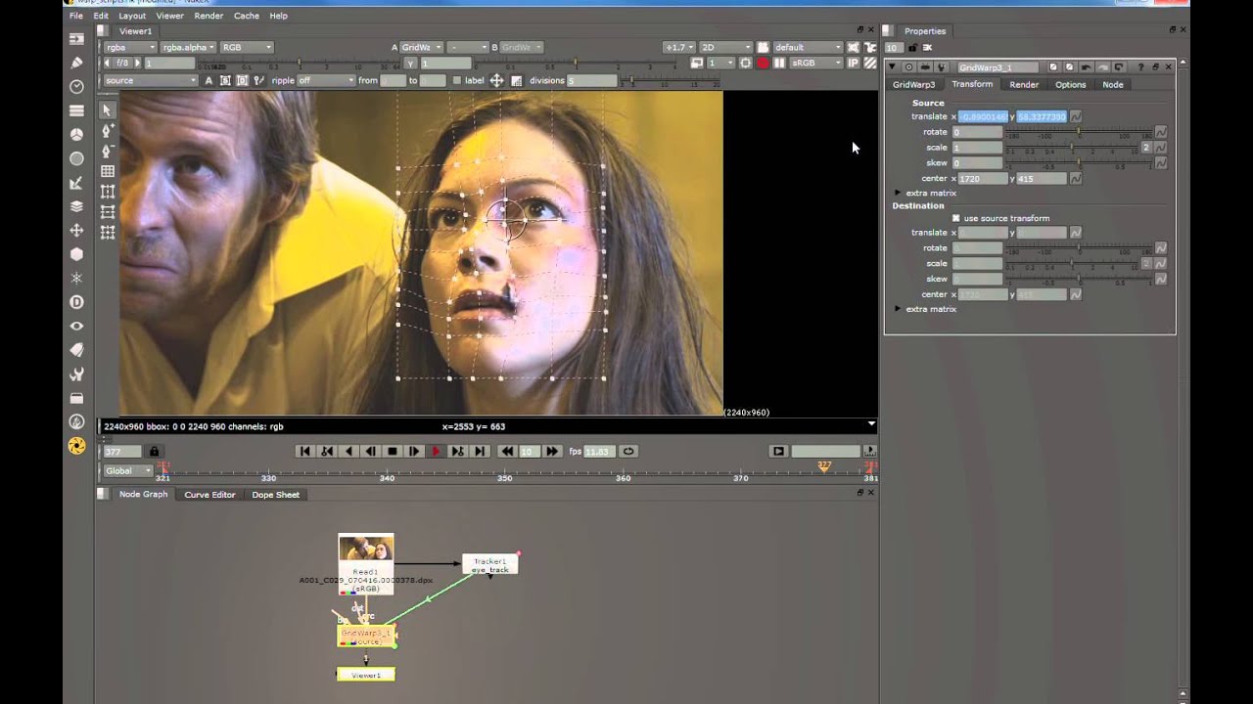Open the translate animation curve menu icon

1076,116
